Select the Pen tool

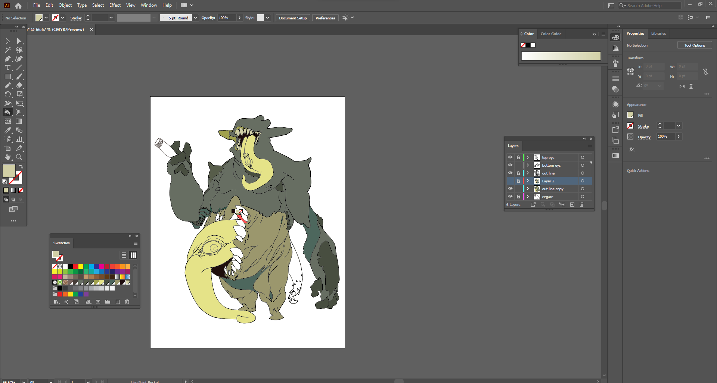coord(7,59)
